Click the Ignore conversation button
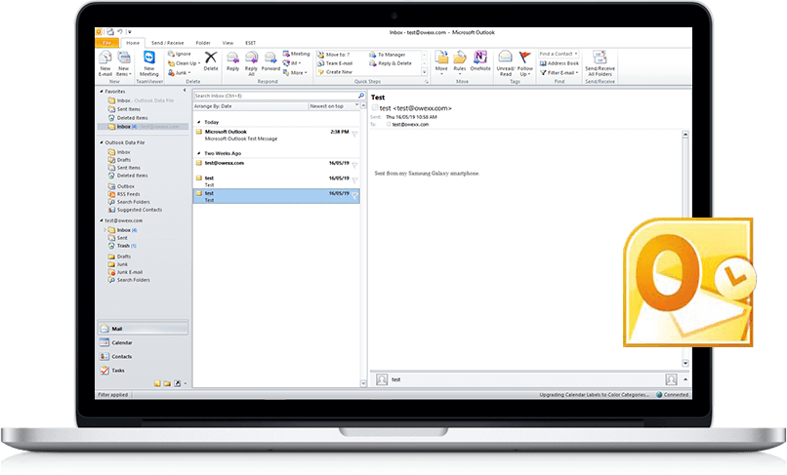This screenshot has width=787, height=475. (x=180, y=54)
